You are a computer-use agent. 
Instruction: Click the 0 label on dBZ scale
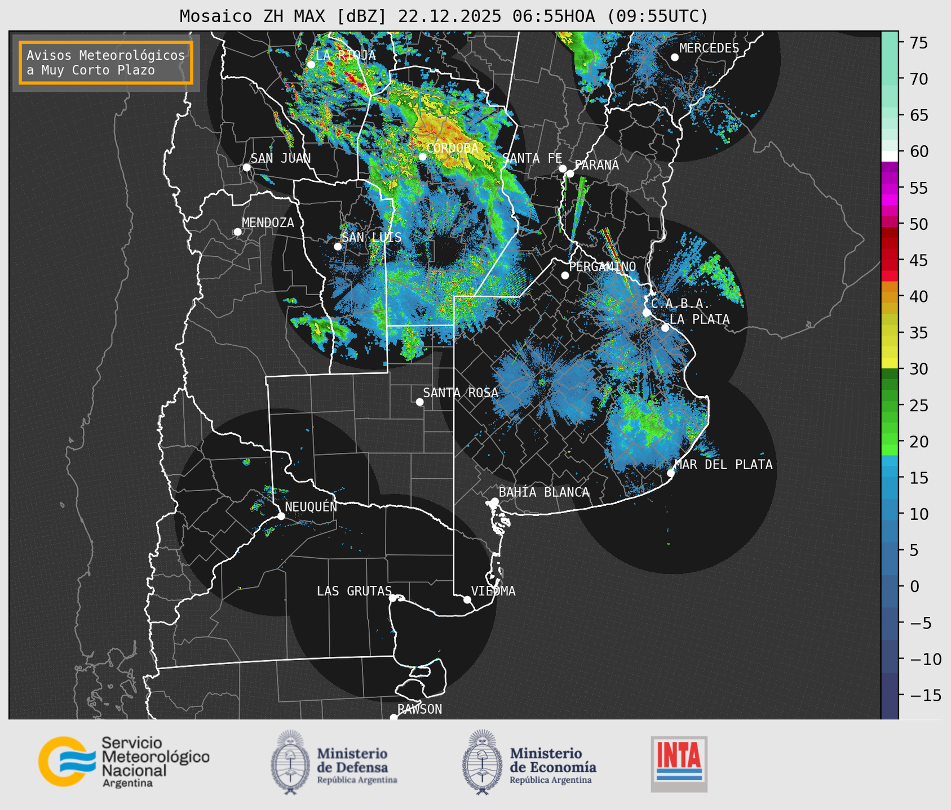(x=914, y=586)
